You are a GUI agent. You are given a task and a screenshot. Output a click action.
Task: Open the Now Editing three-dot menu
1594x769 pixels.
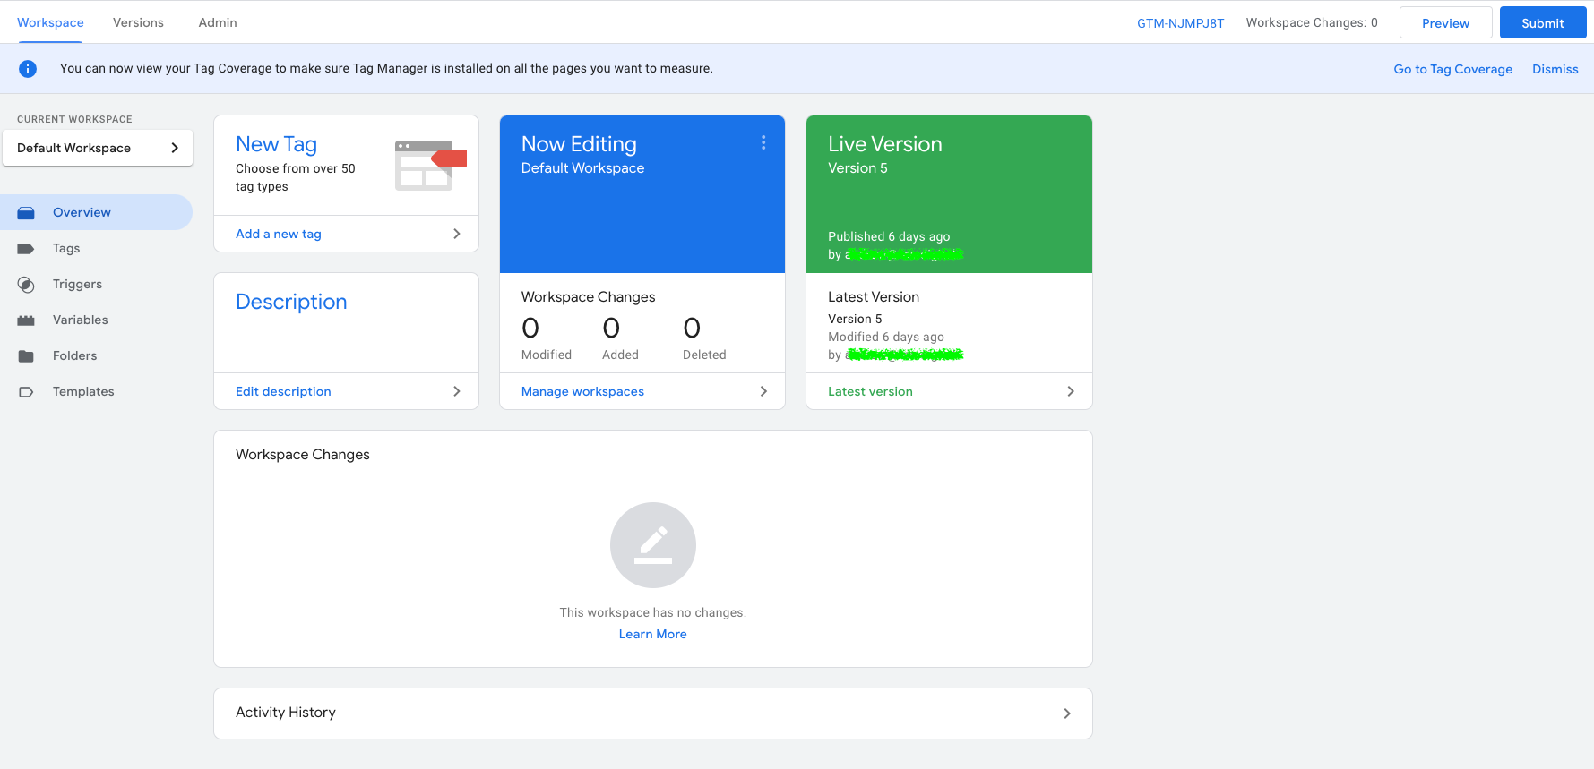pyautogui.click(x=763, y=142)
